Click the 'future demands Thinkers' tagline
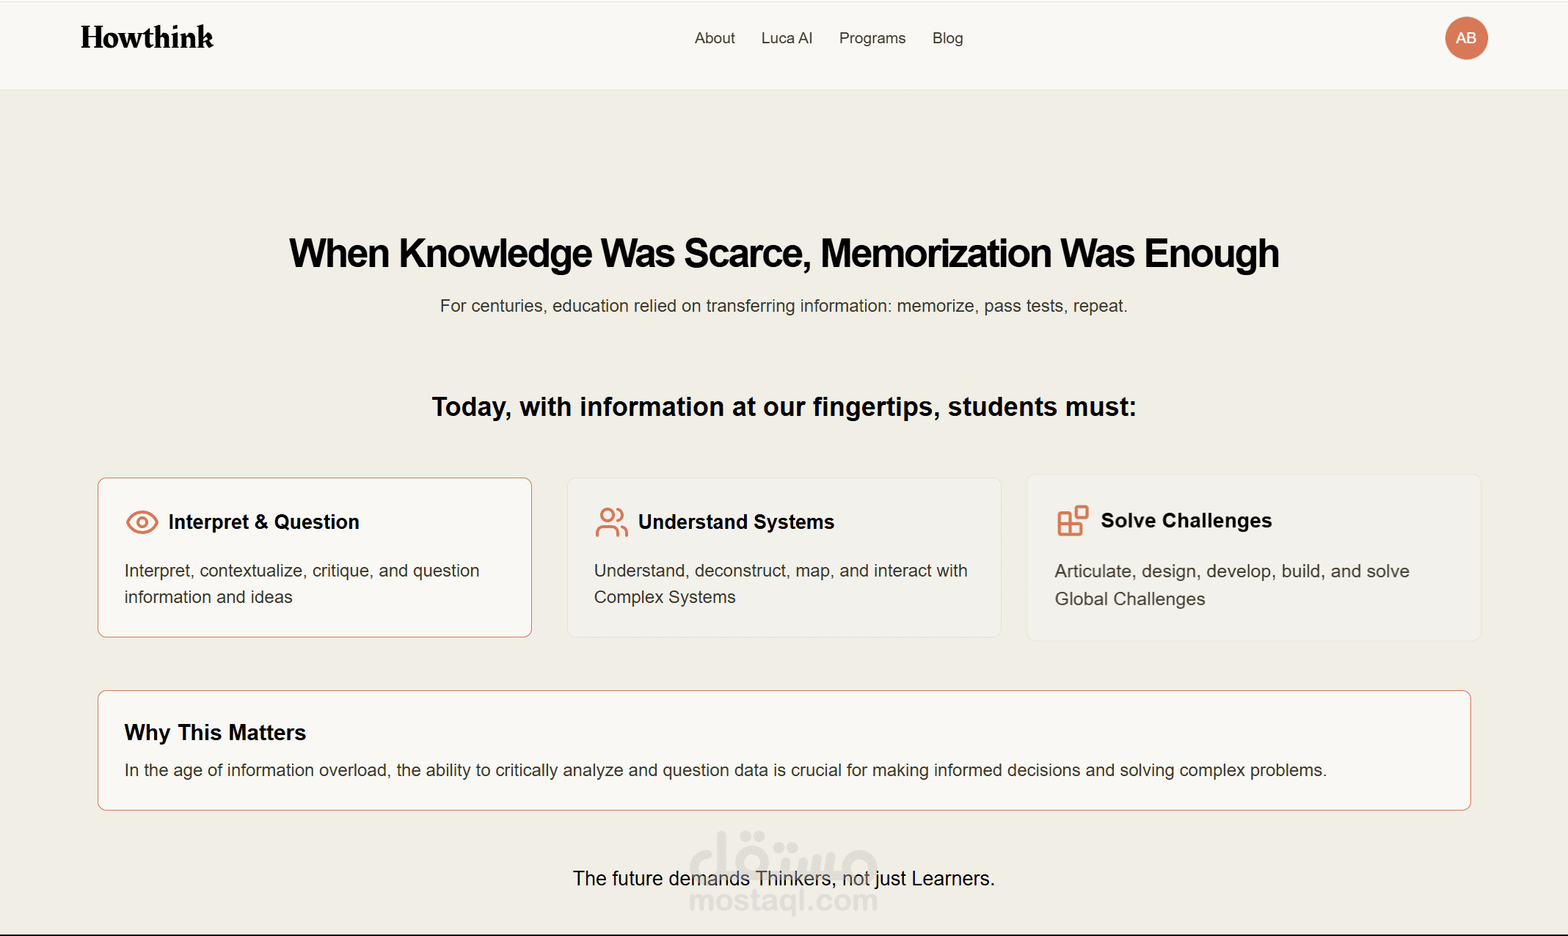Screen dimensions: 1568x936 784,879
